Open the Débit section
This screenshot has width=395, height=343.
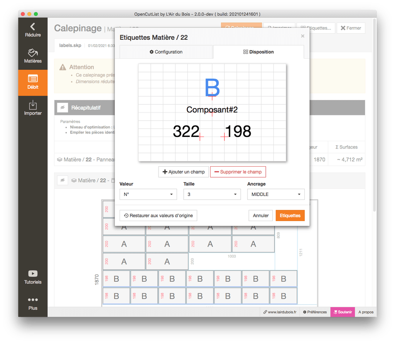33,83
